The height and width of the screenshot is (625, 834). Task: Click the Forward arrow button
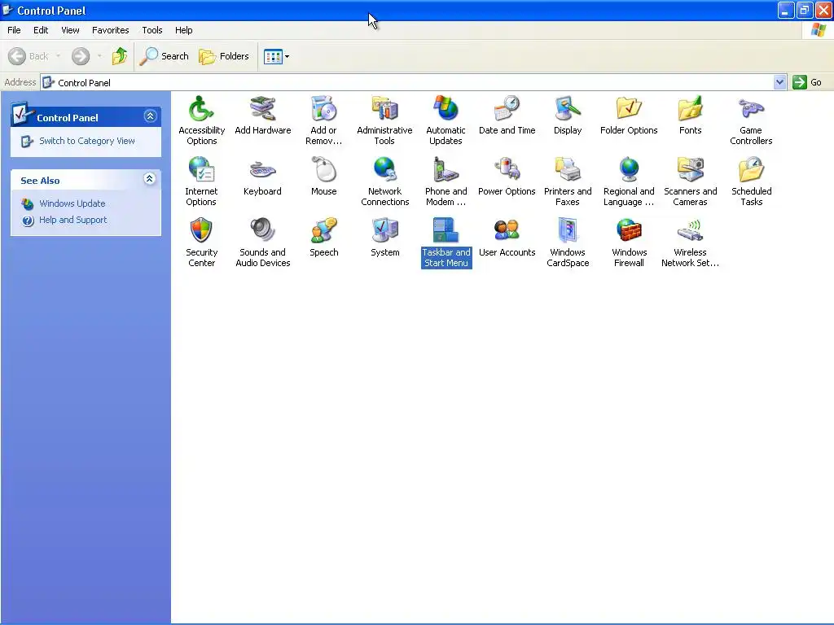81,56
